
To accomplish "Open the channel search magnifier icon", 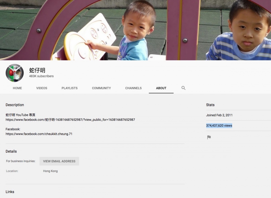I will pyautogui.click(x=183, y=88).
